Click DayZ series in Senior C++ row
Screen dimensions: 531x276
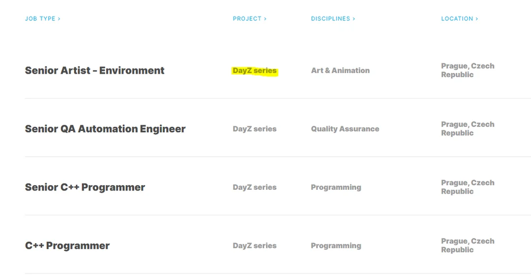(254, 188)
